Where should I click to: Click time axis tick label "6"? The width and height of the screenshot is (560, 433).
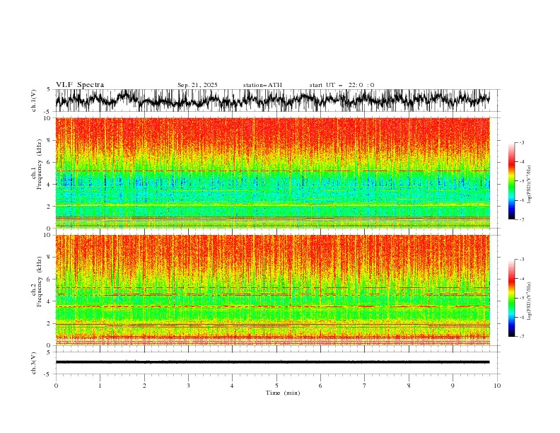320,386
